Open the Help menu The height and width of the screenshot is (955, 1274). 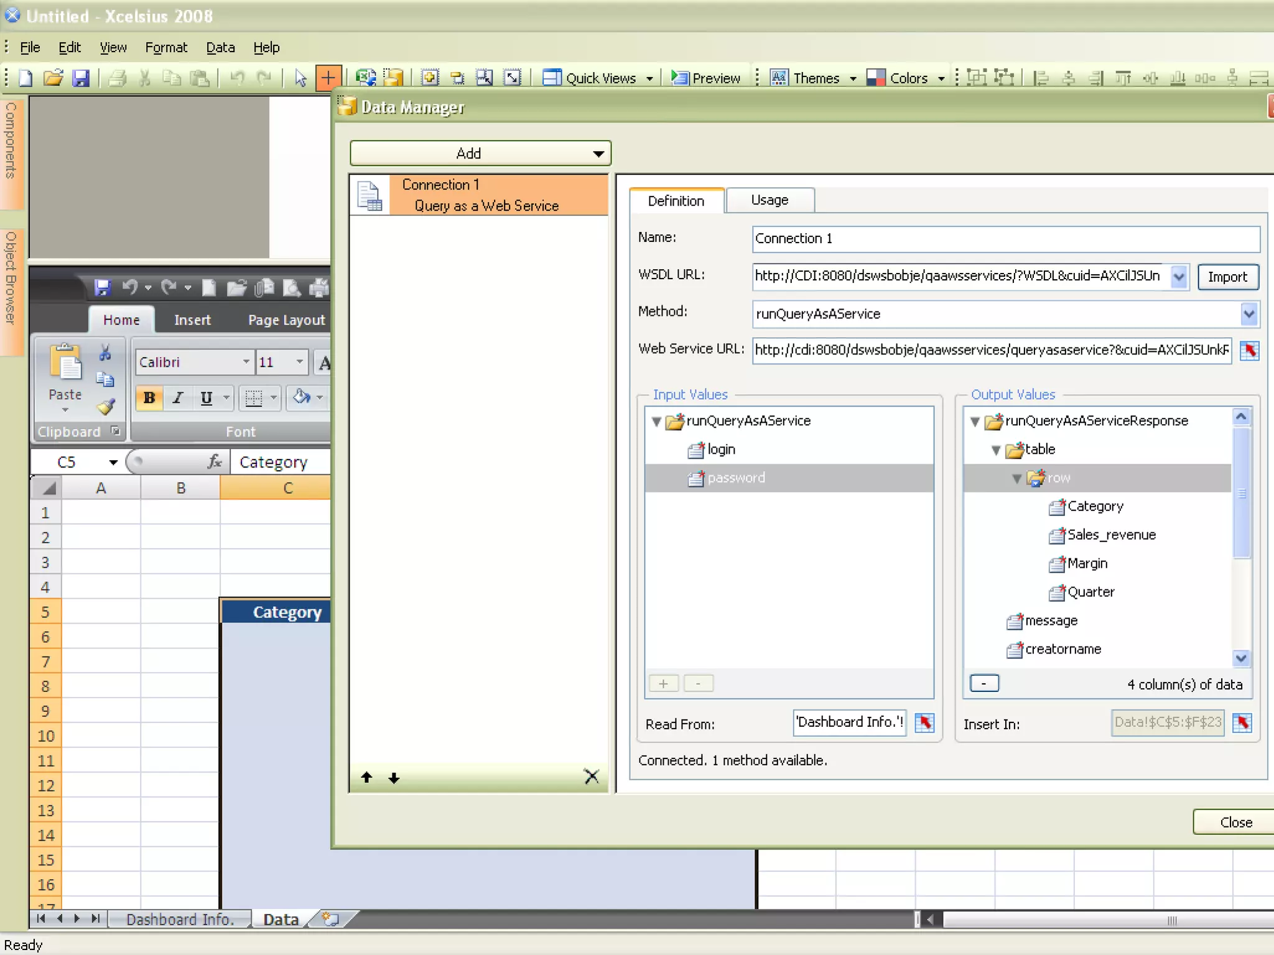click(266, 48)
